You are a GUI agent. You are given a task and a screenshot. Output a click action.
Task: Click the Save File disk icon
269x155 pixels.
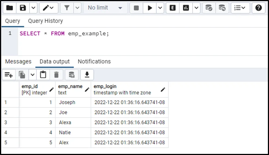coord(23,8)
